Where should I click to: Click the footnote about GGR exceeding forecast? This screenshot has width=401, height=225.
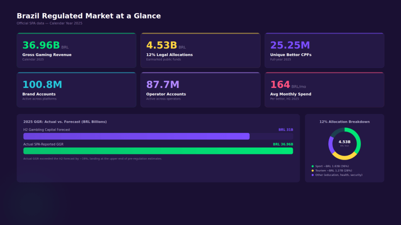point(93,158)
